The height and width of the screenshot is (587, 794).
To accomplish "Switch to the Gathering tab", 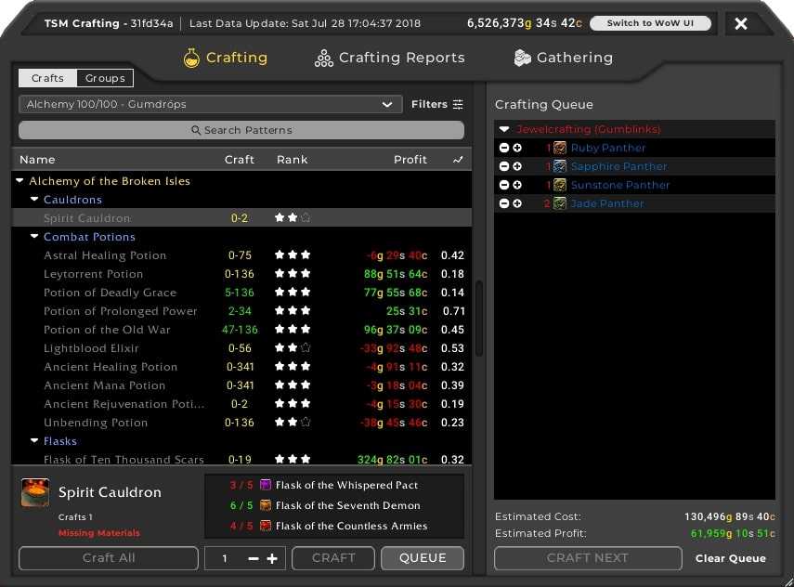I will [x=563, y=58].
